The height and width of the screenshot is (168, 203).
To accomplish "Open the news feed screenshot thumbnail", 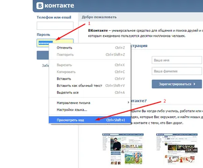I will pos(177,149).
